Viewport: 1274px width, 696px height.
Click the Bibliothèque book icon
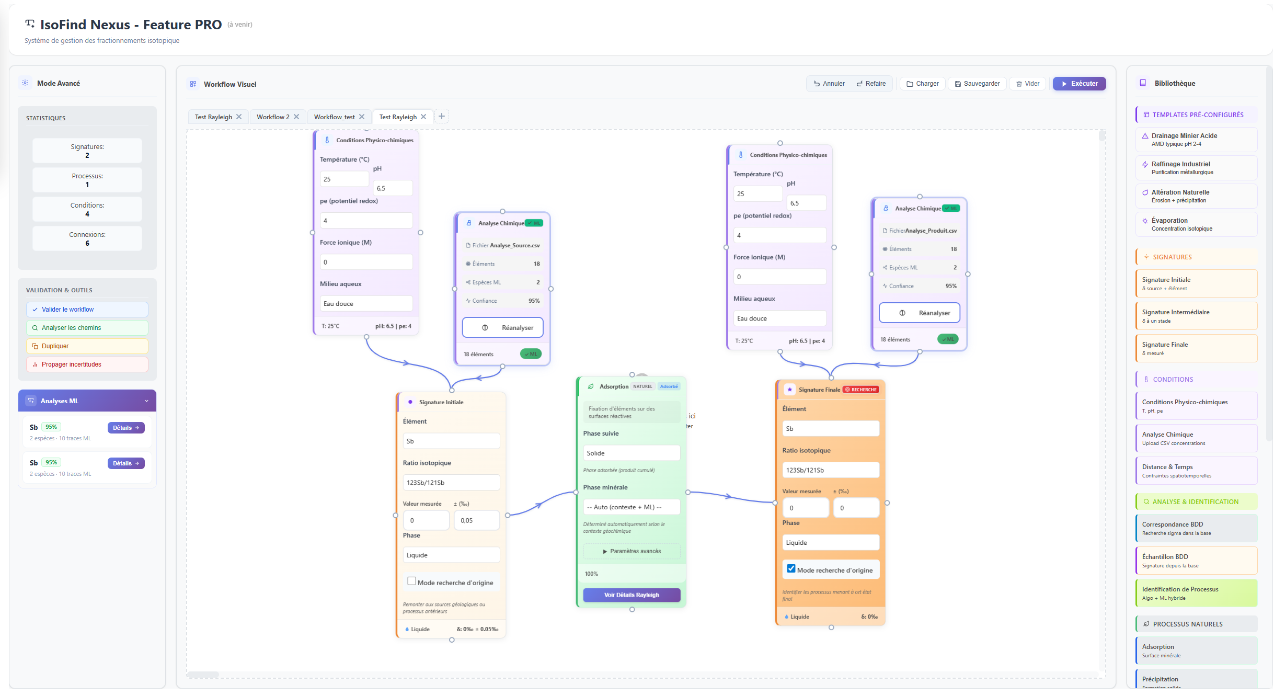point(1143,83)
